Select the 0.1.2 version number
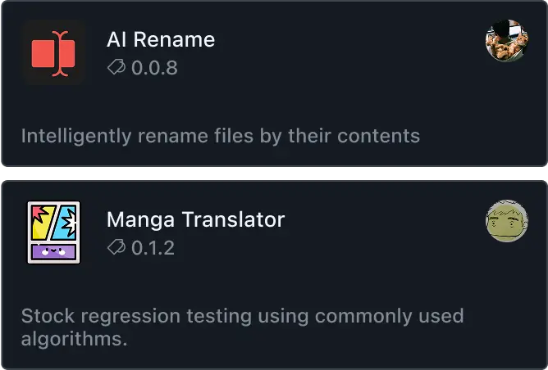The width and height of the screenshot is (548, 370). (153, 247)
